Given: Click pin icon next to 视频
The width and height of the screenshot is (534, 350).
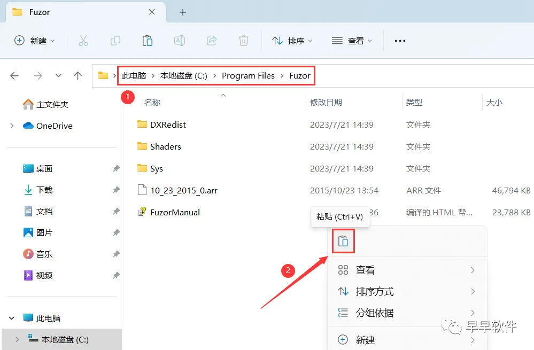Looking at the screenshot, I should (116, 275).
